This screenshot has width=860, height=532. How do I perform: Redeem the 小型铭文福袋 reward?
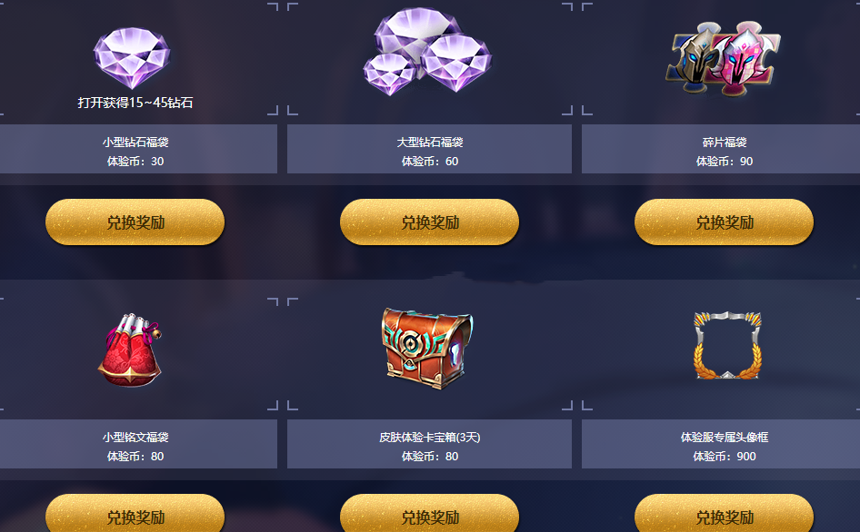(x=135, y=513)
